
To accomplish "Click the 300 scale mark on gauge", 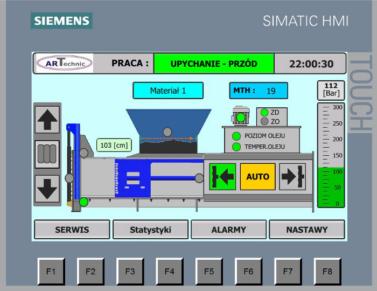I will click(x=337, y=107).
